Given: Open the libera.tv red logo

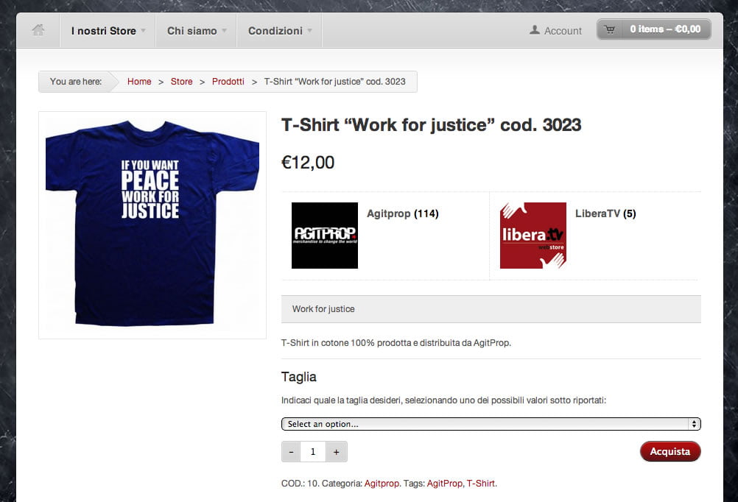Looking at the screenshot, I should pos(533,236).
